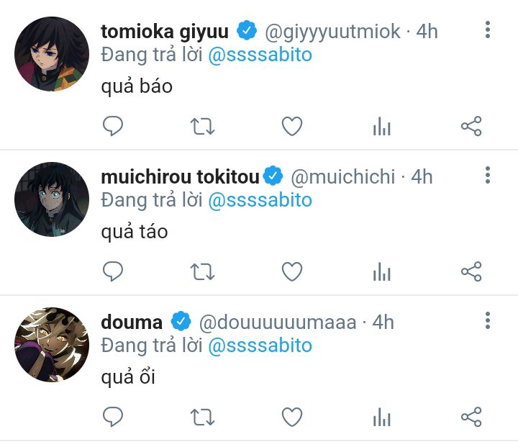Image resolution: width=518 pixels, height=442 pixels.
Task: Like muichirou tokitou's tweet
Action: (291, 271)
